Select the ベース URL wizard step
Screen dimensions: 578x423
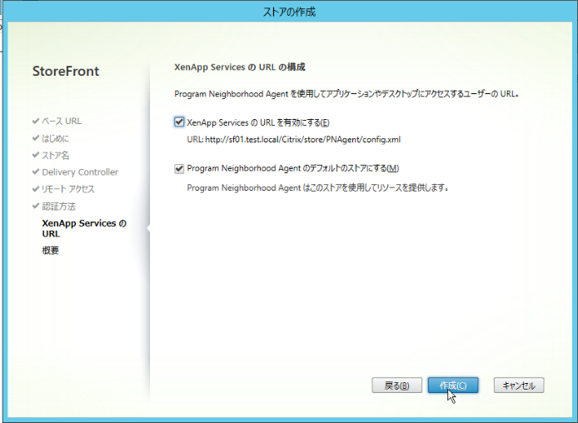(62, 122)
